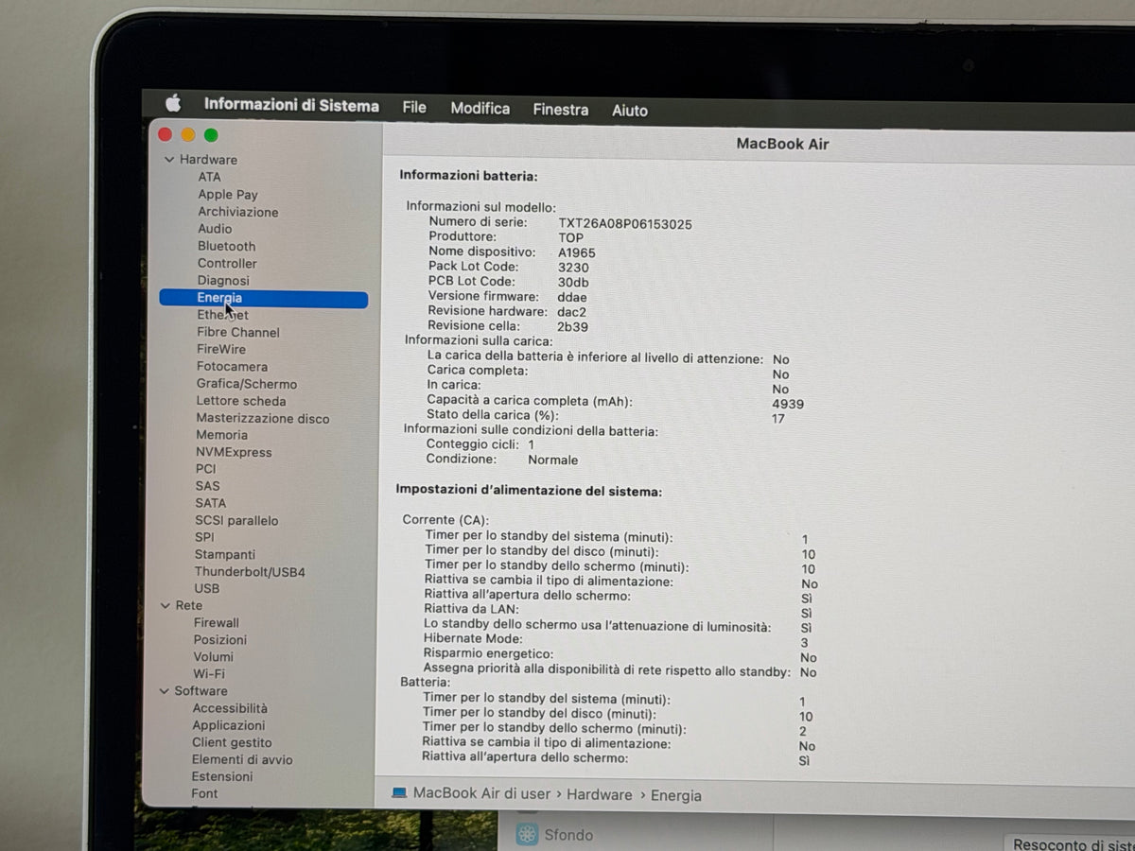This screenshot has width=1135, height=851.
Task: Select Fotocamera in the sidebar
Action: (232, 367)
